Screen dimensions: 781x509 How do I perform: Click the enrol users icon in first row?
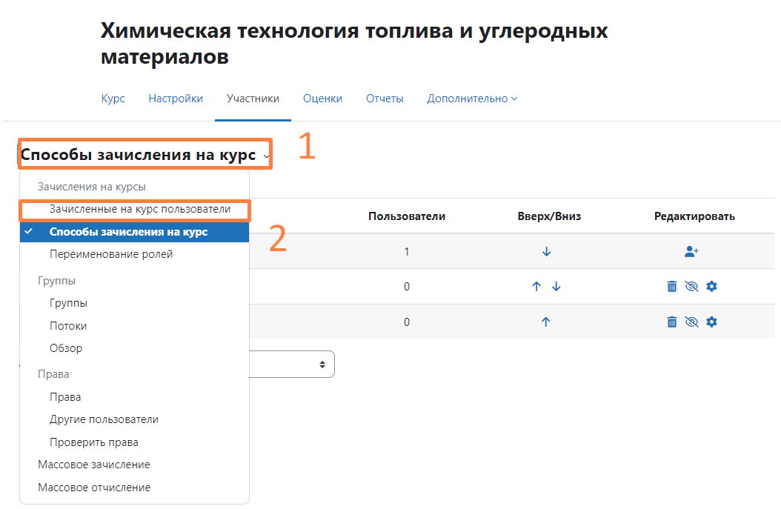coord(691,252)
